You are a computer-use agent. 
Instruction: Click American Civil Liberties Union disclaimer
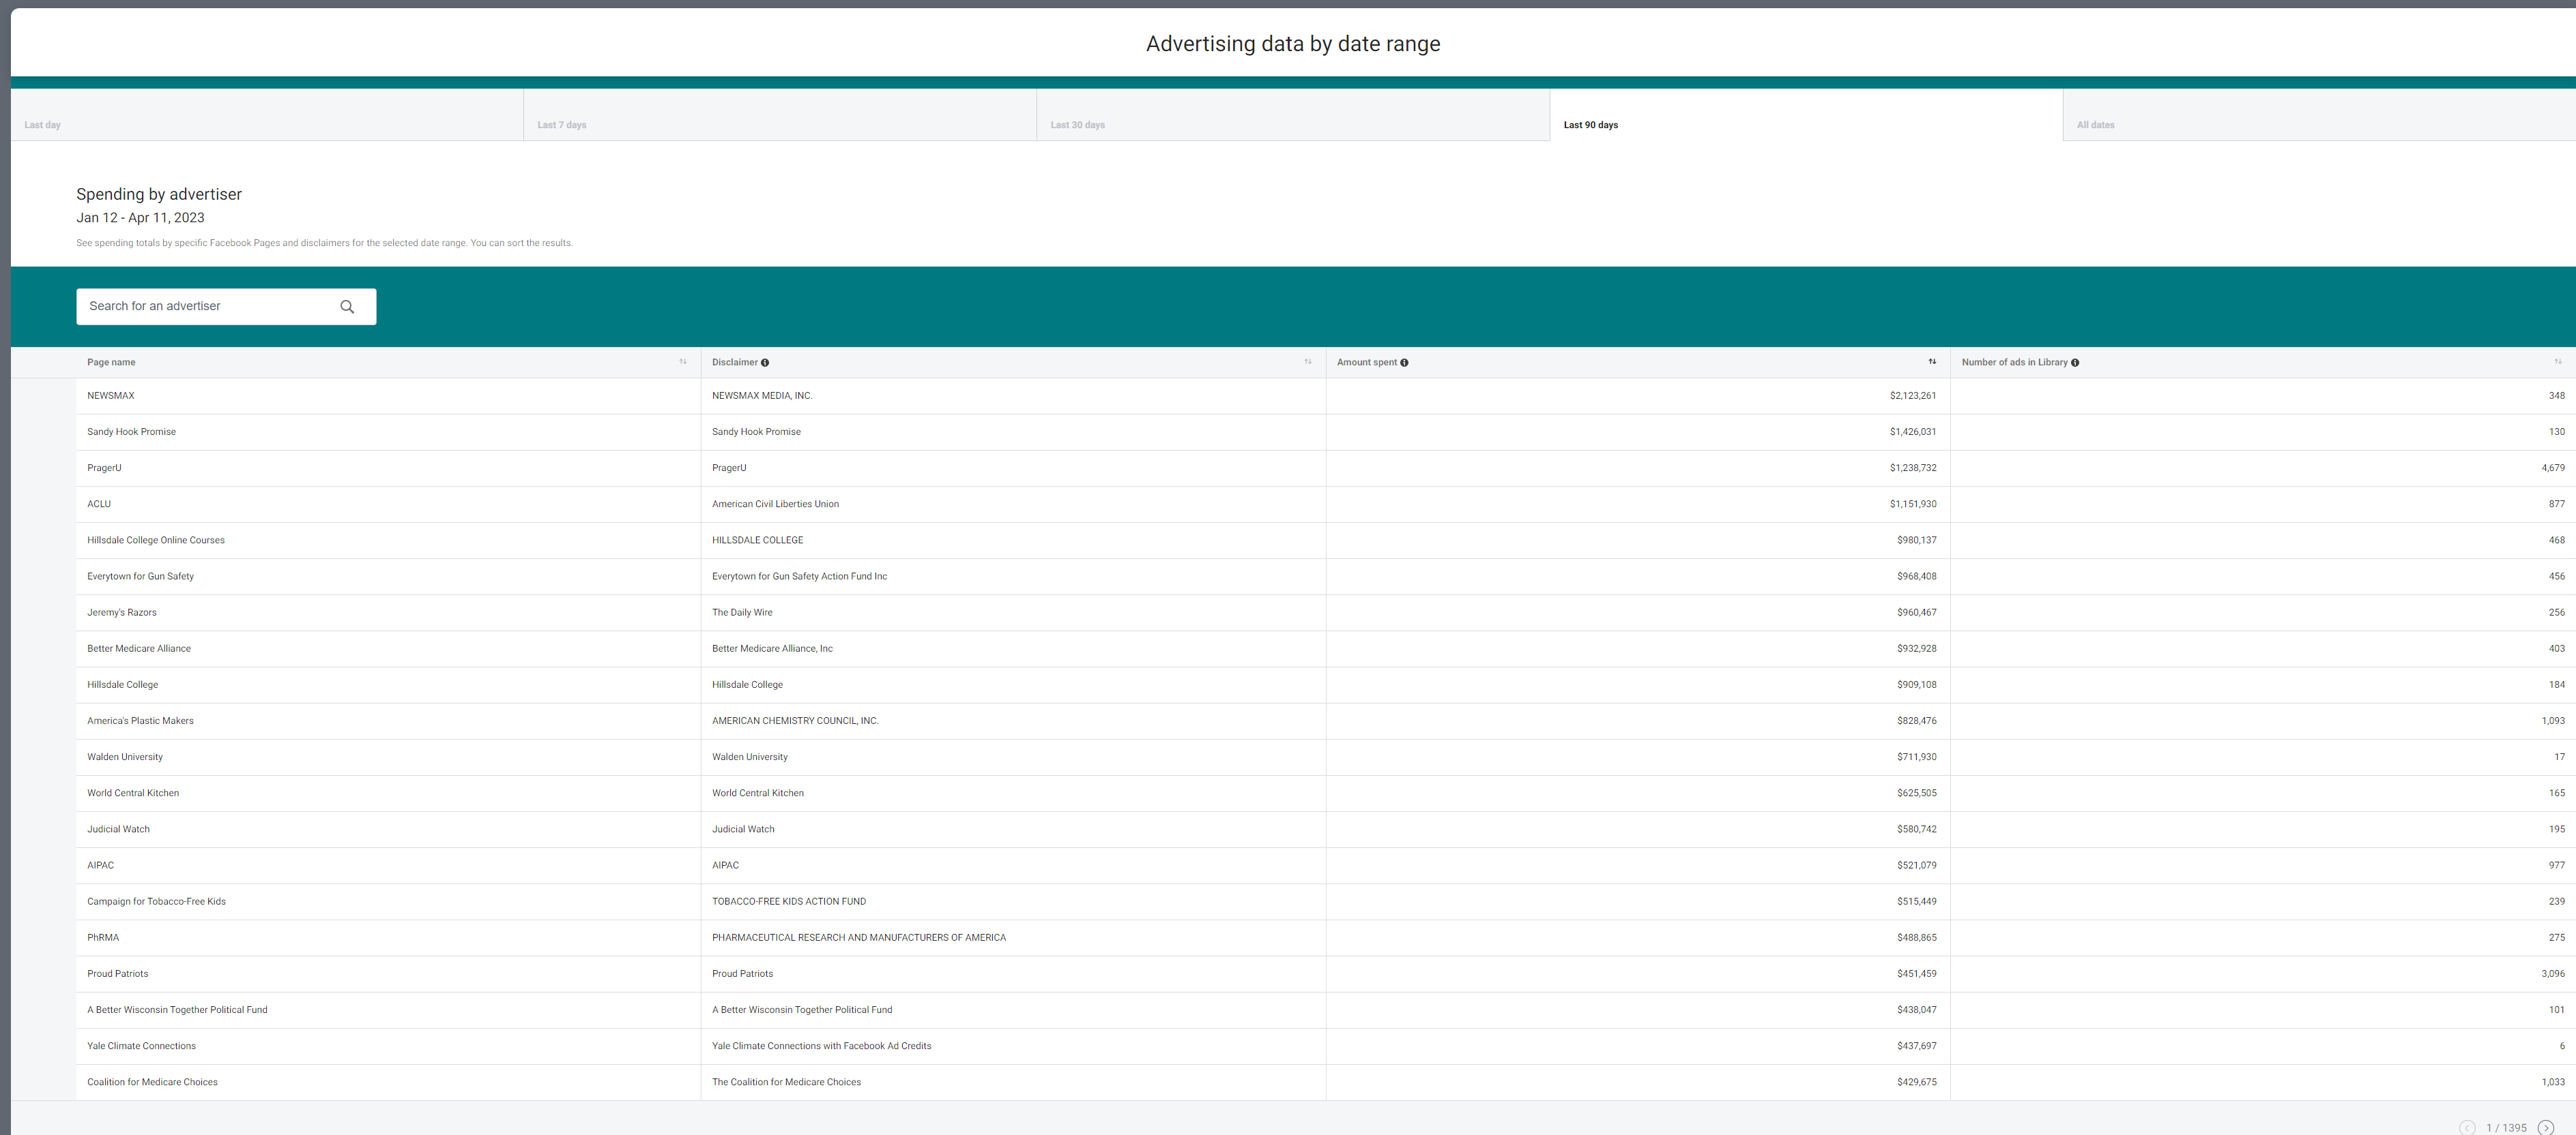point(775,504)
